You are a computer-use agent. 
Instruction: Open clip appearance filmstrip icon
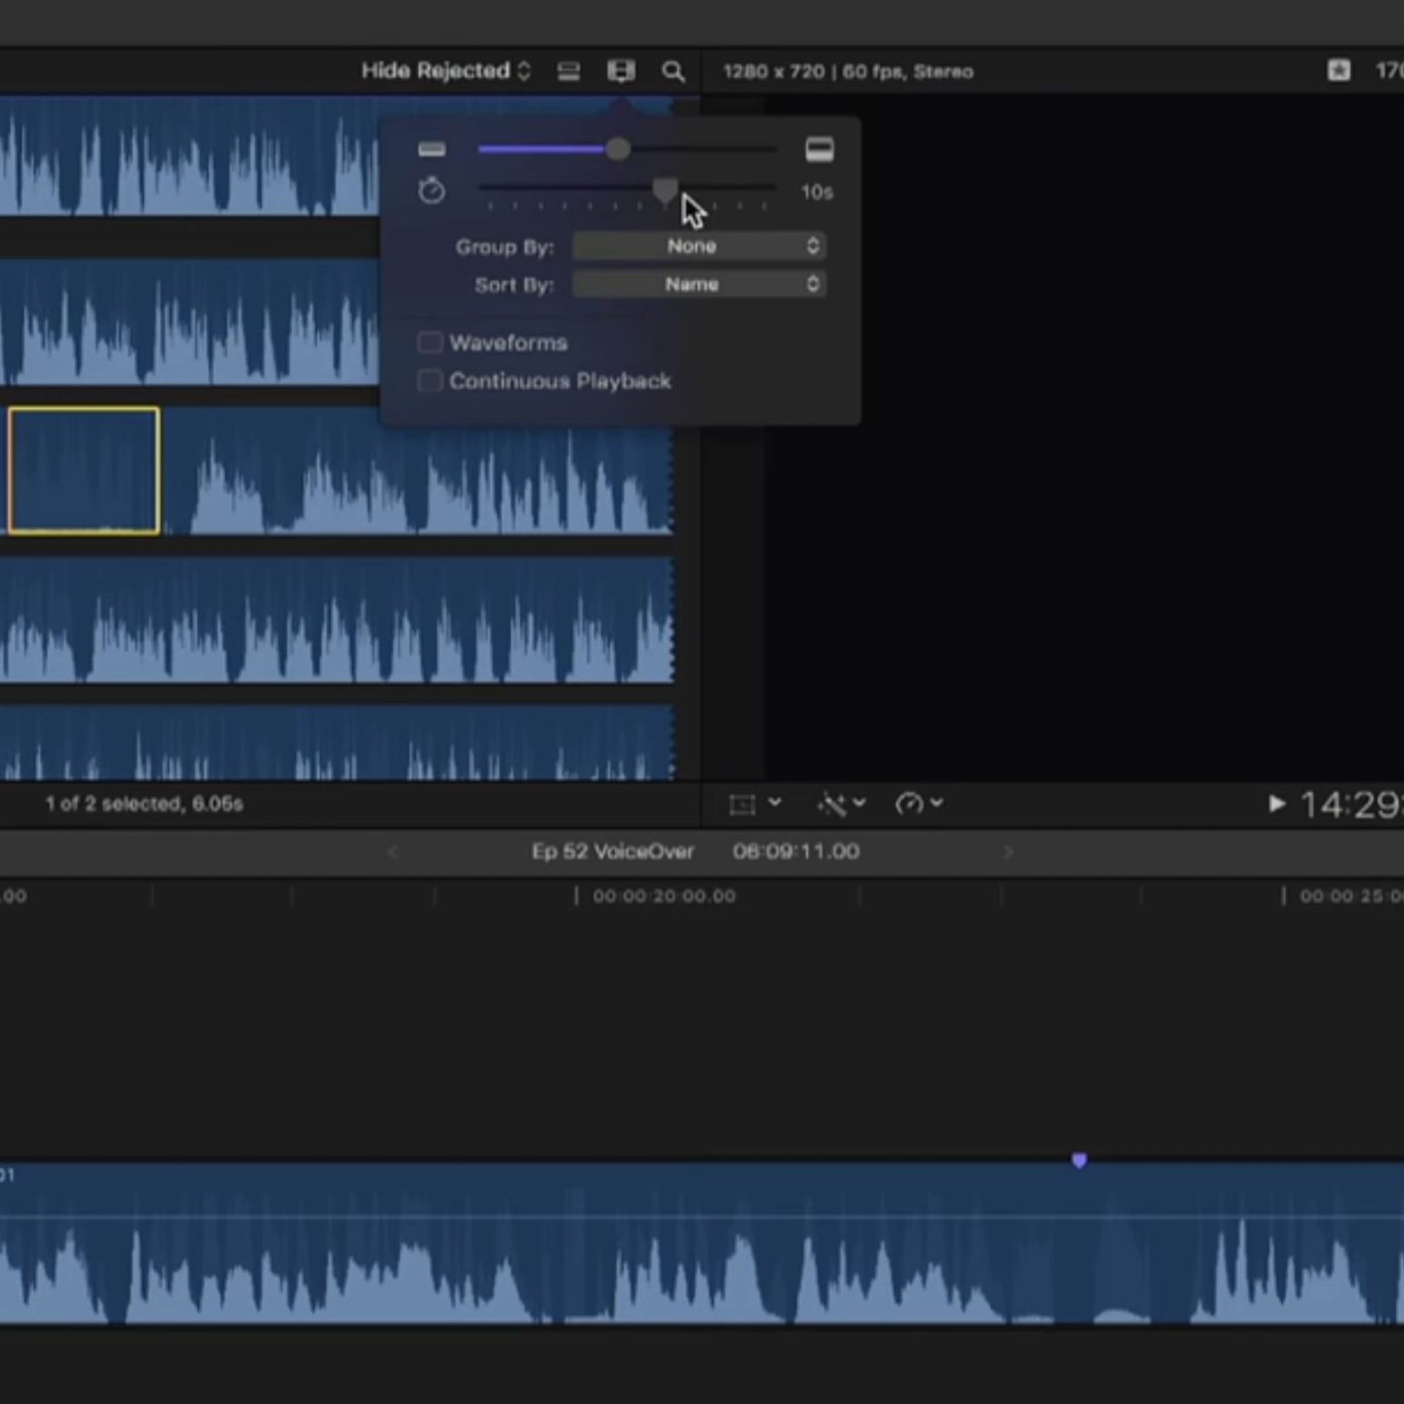pyautogui.click(x=621, y=71)
